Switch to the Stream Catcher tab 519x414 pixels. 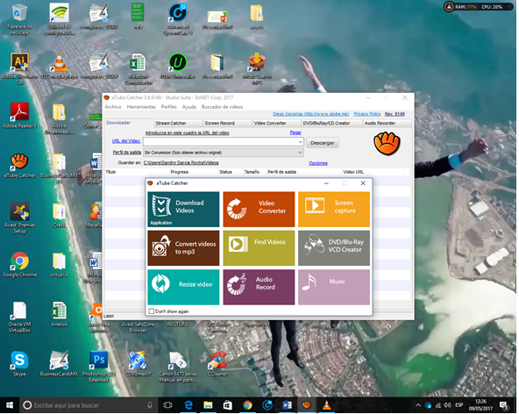coord(179,124)
